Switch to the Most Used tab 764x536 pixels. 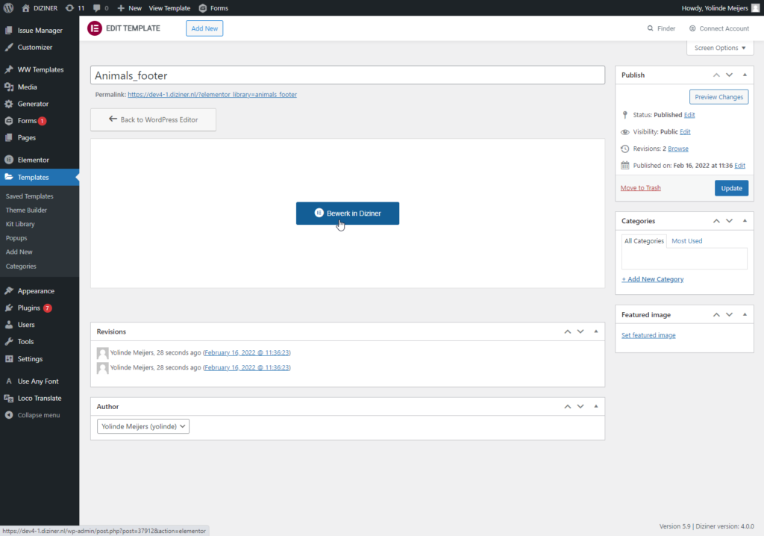[x=686, y=241]
